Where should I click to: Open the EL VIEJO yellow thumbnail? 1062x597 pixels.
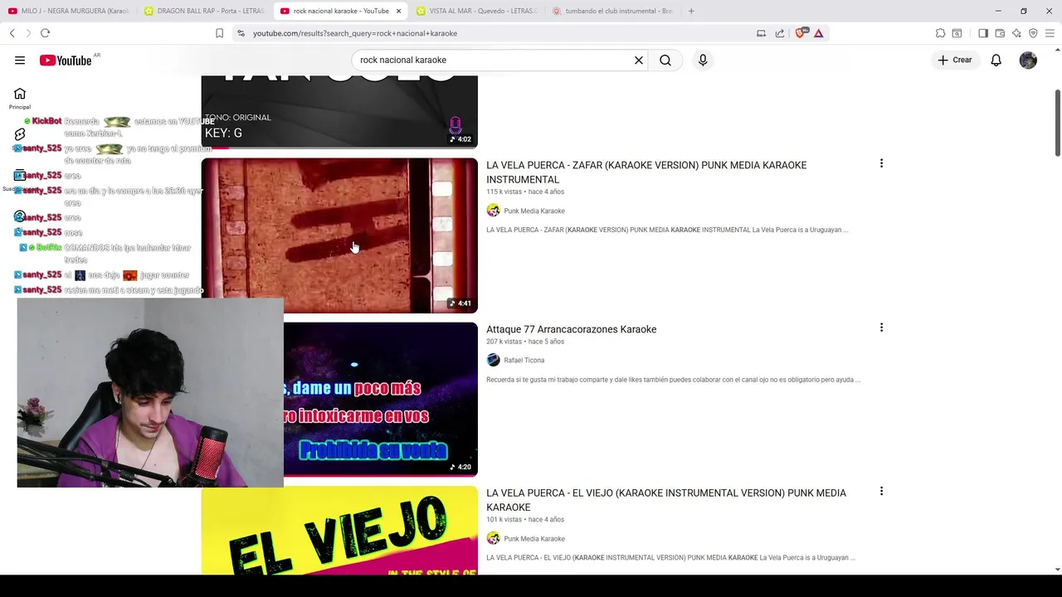(x=339, y=531)
